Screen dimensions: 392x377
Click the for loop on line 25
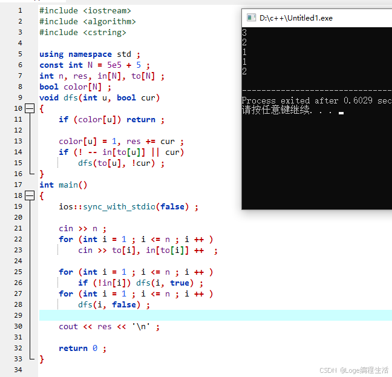(136, 272)
